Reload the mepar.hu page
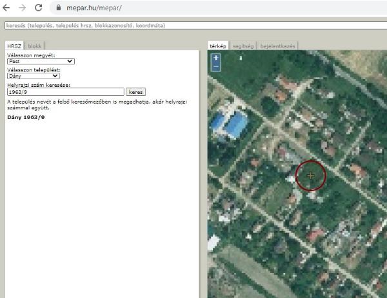The width and height of the screenshot is (387, 298). click(x=38, y=8)
